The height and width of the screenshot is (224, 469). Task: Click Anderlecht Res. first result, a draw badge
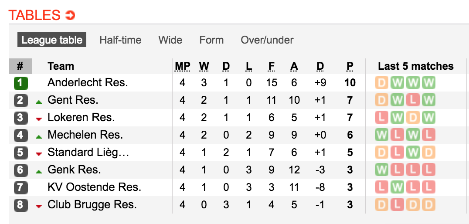click(381, 83)
